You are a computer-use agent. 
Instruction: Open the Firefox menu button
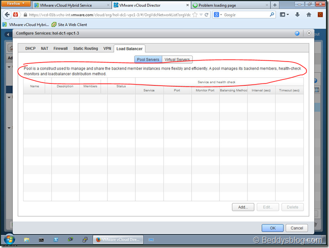[x=15, y=4]
